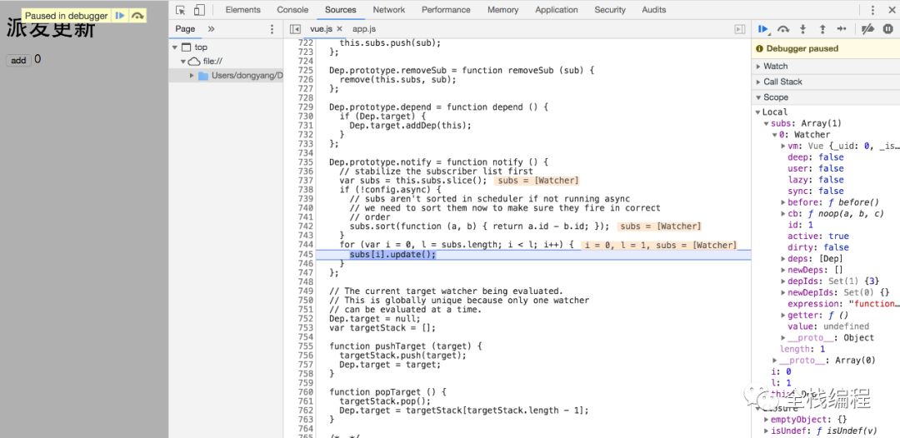Collapse the top frame tree node
This screenshot has height=438, width=900.
click(x=175, y=47)
